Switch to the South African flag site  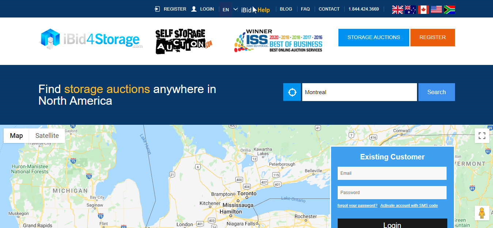click(449, 9)
